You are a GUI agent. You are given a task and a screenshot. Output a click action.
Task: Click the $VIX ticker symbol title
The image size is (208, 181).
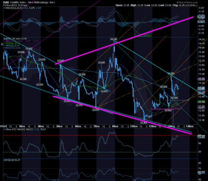pyautogui.click(x=6, y=3)
